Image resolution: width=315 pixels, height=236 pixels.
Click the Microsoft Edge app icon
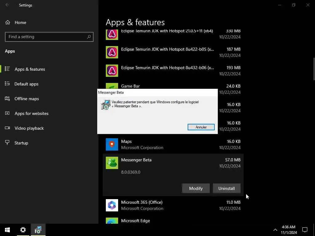click(x=112, y=221)
